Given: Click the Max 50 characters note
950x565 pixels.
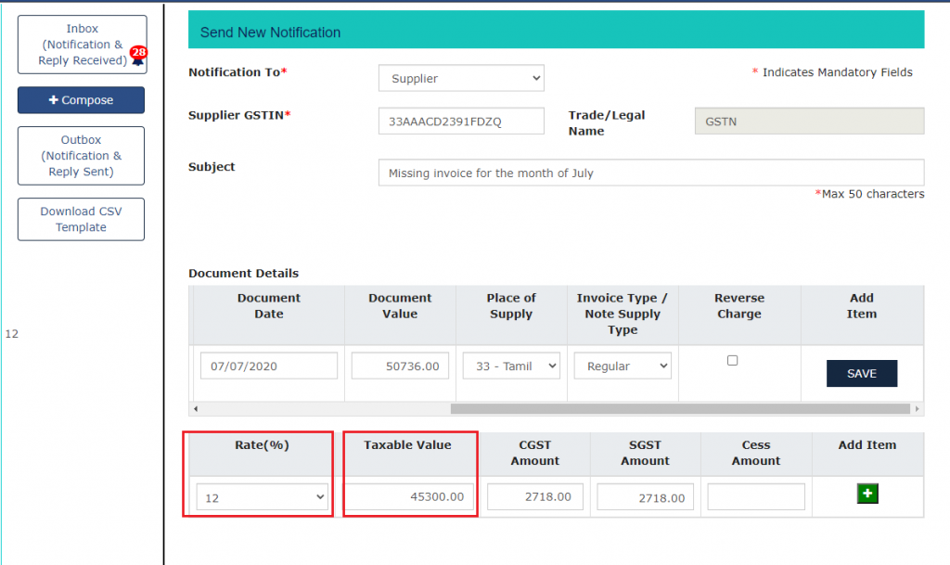Looking at the screenshot, I should tap(869, 194).
